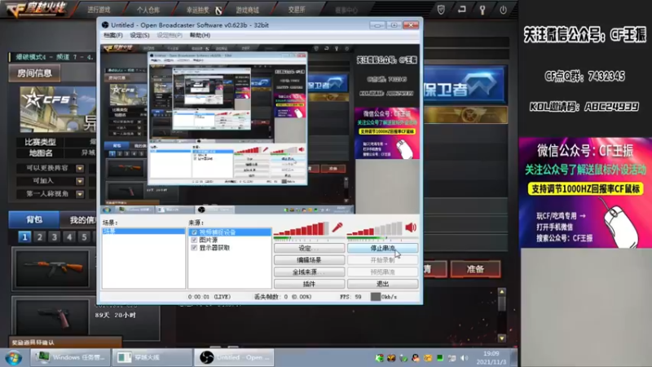Adjust the microphone volume bar in OBS
652x367 pixels.
tap(302, 228)
